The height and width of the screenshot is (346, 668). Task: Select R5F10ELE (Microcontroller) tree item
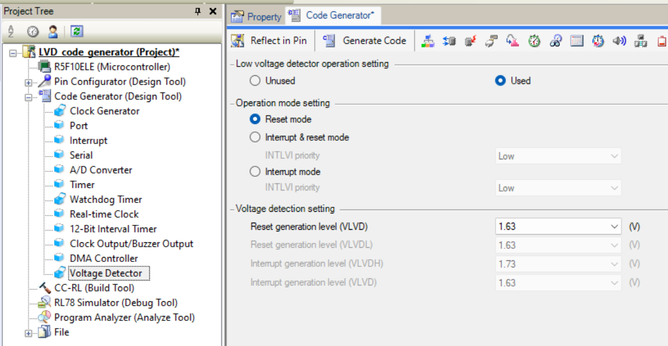pyautogui.click(x=112, y=67)
